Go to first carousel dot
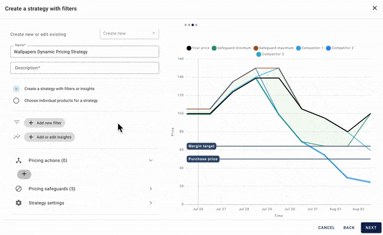The image size is (383, 235). click(x=186, y=25)
